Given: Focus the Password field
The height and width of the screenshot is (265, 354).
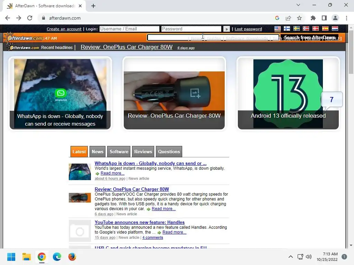Looking at the screenshot, I should click(191, 29).
